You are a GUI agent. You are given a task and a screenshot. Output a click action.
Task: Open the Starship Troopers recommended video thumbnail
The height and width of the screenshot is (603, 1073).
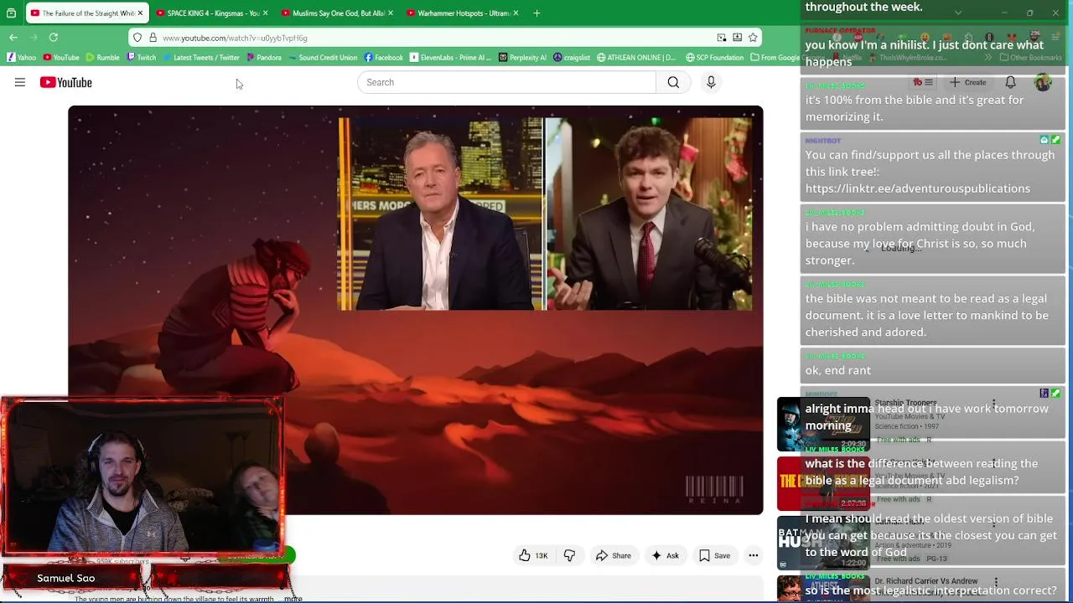point(823,424)
